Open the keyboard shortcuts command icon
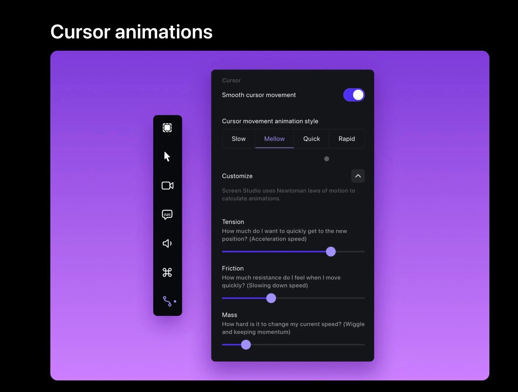The width and height of the screenshot is (518, 392). pyautogui.click(x=167, y=272)
